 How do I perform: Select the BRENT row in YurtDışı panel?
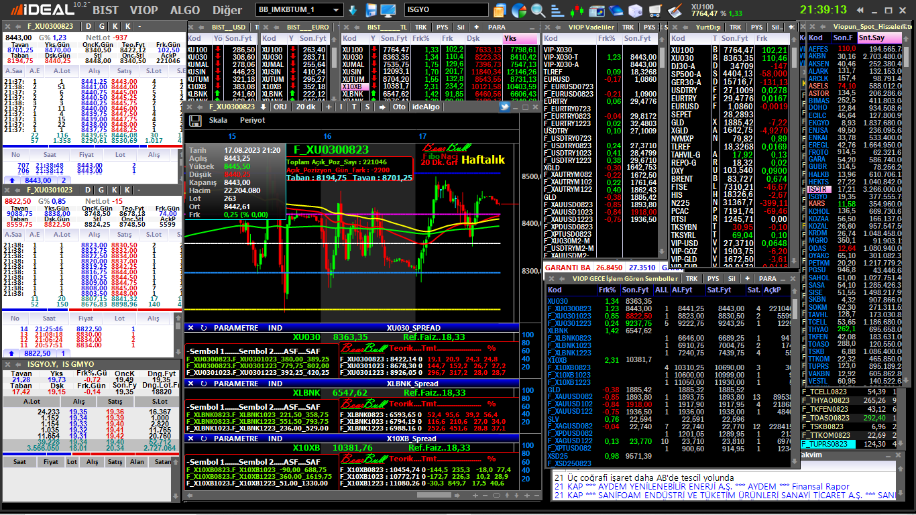point(730,179)
